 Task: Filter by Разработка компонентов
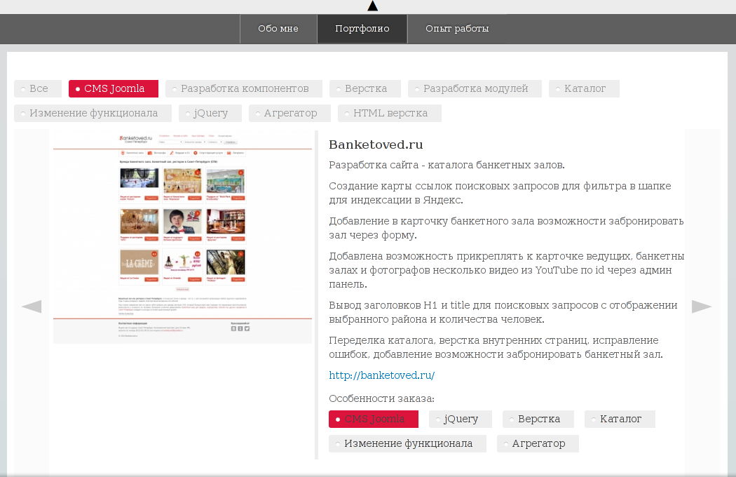[244, 88]
